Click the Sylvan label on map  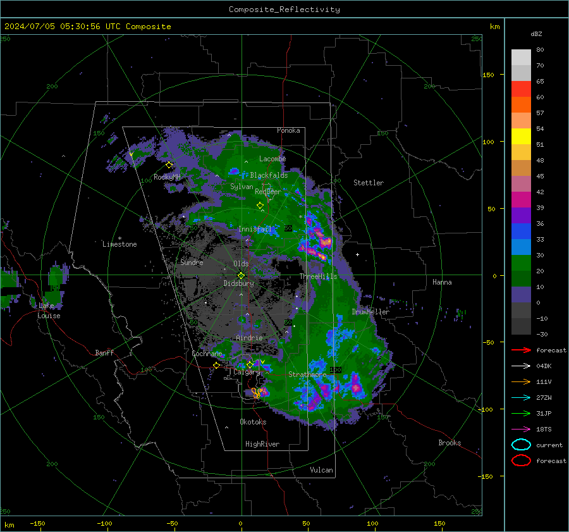(x=242, y=187)
